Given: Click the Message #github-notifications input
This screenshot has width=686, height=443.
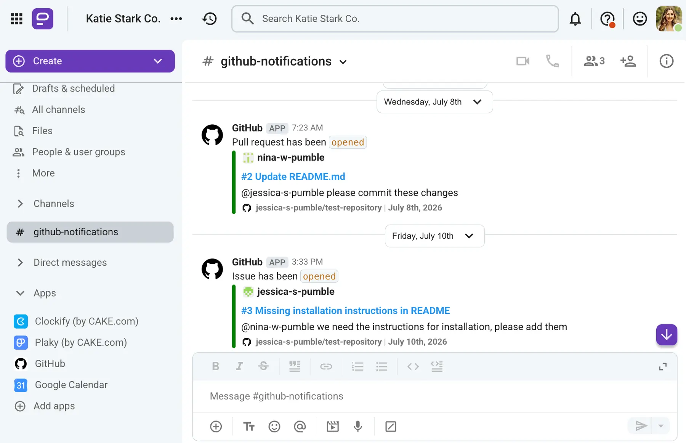Looking at the screenshot, I should point(434,396).
